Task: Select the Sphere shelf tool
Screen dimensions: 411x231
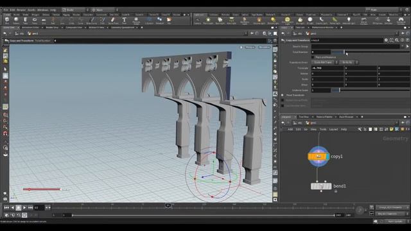Action: click(x=16, y=21)
